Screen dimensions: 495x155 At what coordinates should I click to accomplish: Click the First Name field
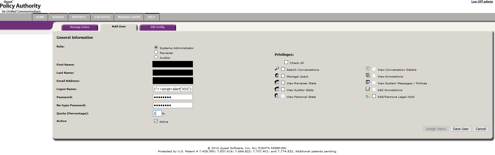tap(173, 64)
